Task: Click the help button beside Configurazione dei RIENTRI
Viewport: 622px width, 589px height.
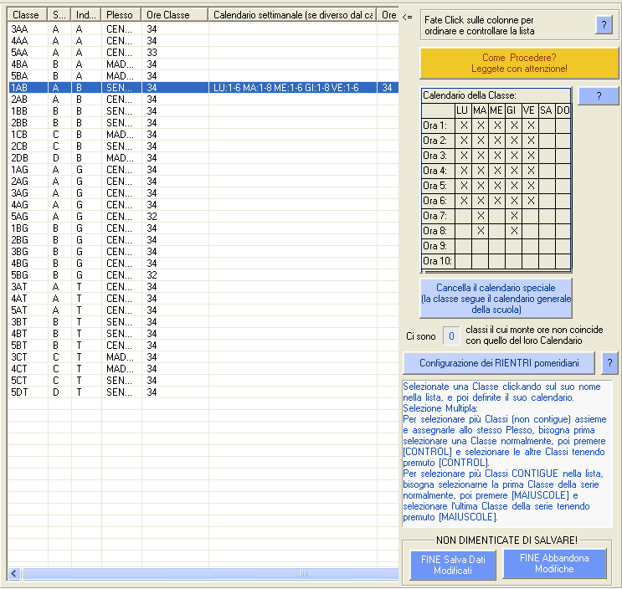Action: [x=611, y=363]
